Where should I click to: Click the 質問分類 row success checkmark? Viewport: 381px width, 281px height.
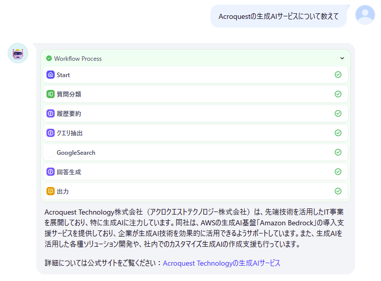(338, 94)
